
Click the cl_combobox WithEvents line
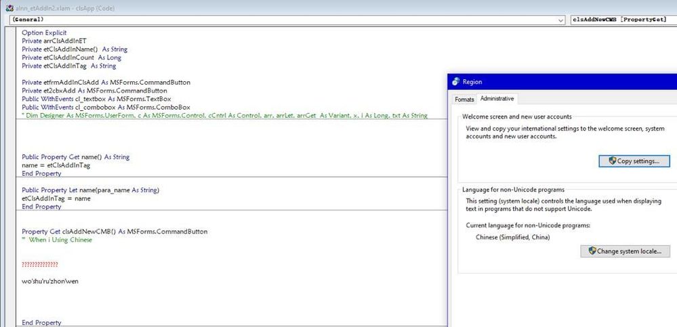click(106, 107)
